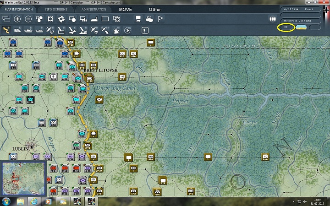Click the circled arrow icon (F12)
Image resolution: width=330 pixels, height=206 pixels.
point(127,31)
